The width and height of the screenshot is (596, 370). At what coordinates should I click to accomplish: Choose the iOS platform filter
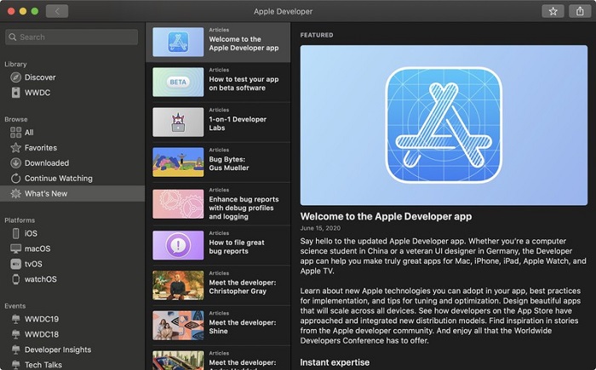[31, 233]
